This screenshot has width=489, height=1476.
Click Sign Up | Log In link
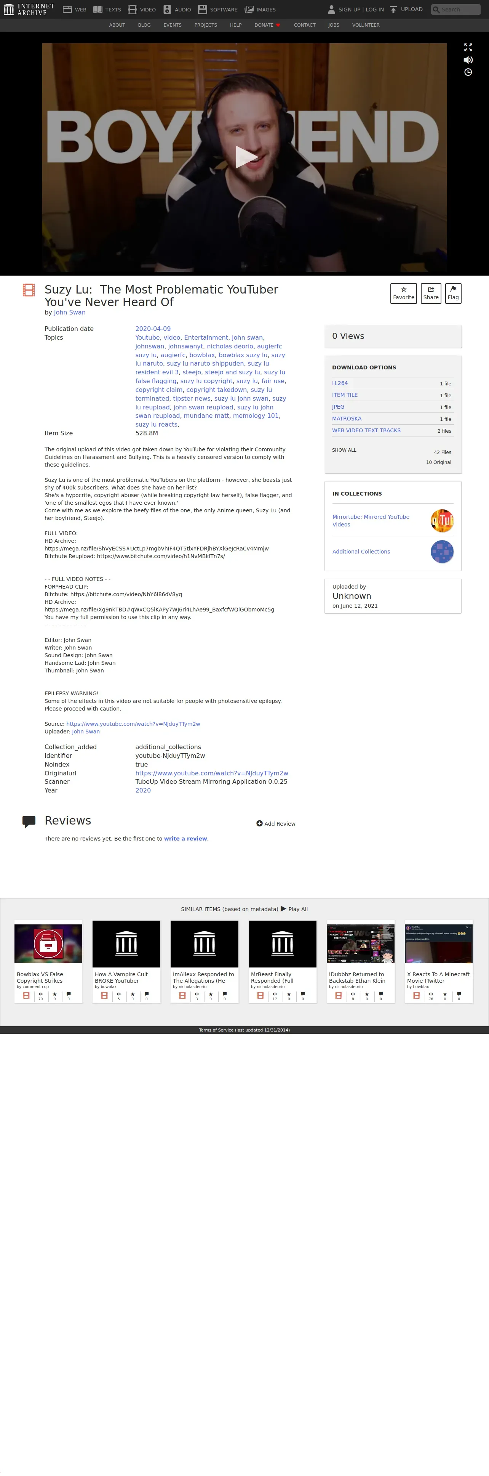tap(361, 10)
